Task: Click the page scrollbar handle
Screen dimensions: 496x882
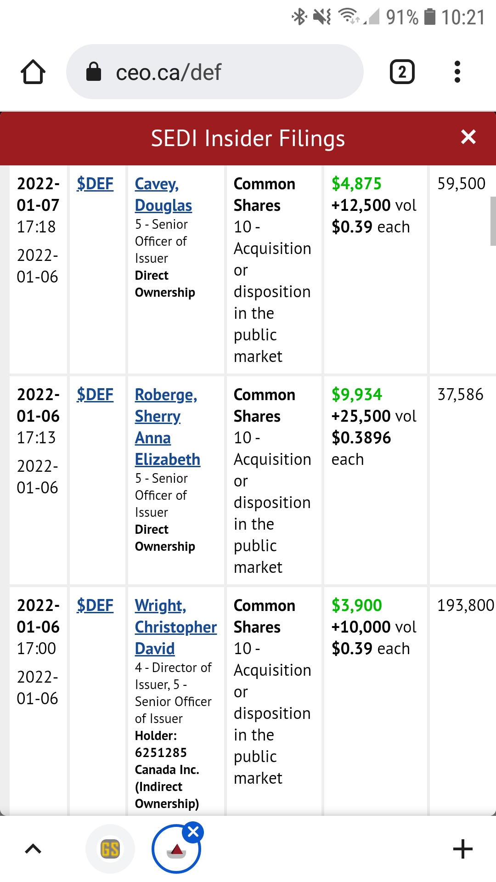Action: tap(493, 221)
